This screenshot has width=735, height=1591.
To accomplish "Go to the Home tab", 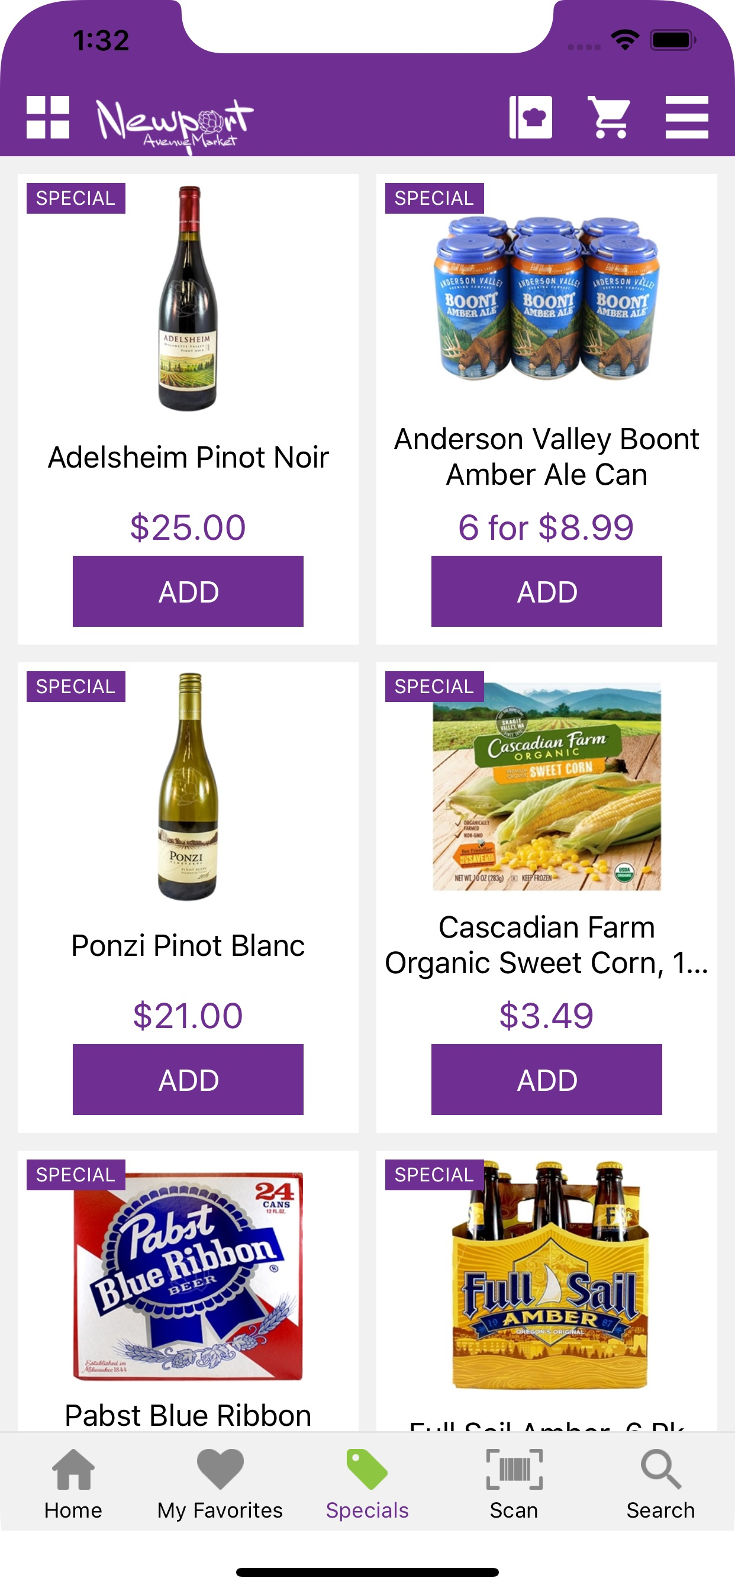I will [73, 1483].
